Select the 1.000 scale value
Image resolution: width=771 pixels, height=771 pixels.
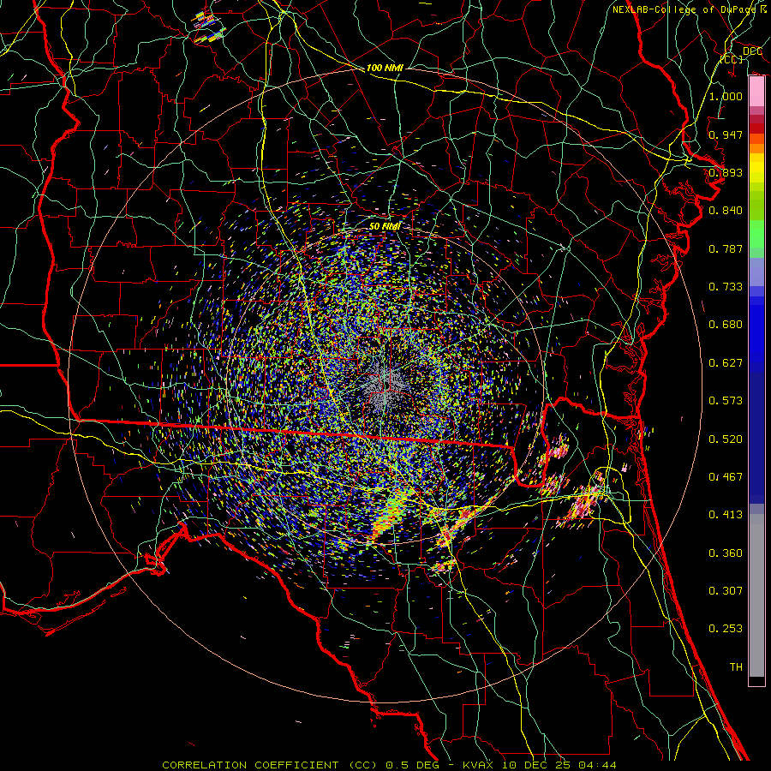click(x=726, y=96)
